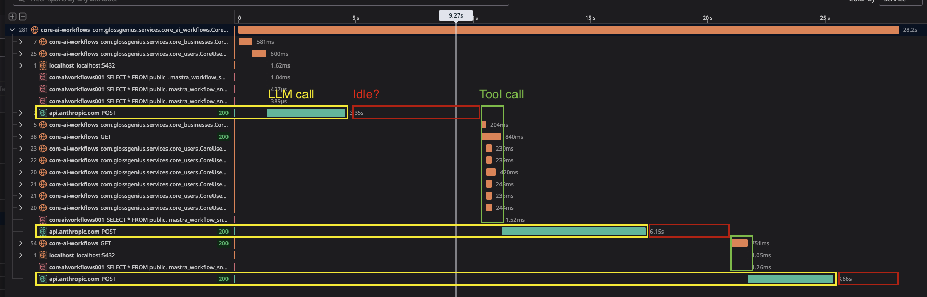The height and width of the screenshot is (297, 927).
Task: Click the globe icon on the row with the 420ms span
Action: 43,172
